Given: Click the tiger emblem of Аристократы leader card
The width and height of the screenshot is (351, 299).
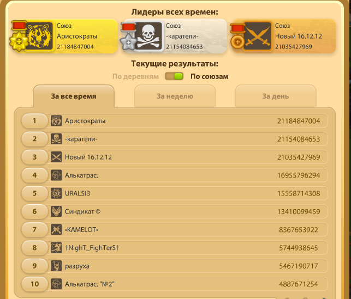Looking at the screenshot, I should click(39, 36).
